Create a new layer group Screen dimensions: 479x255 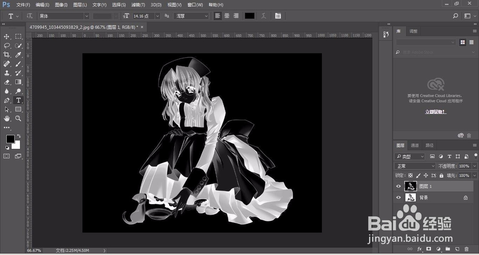(447, 249)
